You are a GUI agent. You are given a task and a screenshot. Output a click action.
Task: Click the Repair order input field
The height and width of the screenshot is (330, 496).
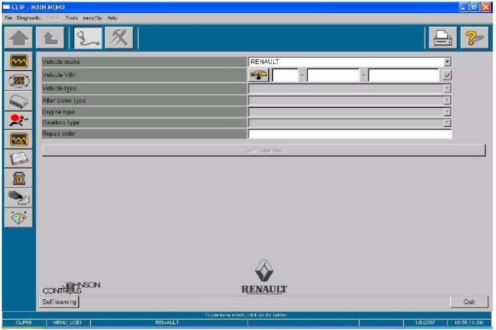click(x=350, y=134)
